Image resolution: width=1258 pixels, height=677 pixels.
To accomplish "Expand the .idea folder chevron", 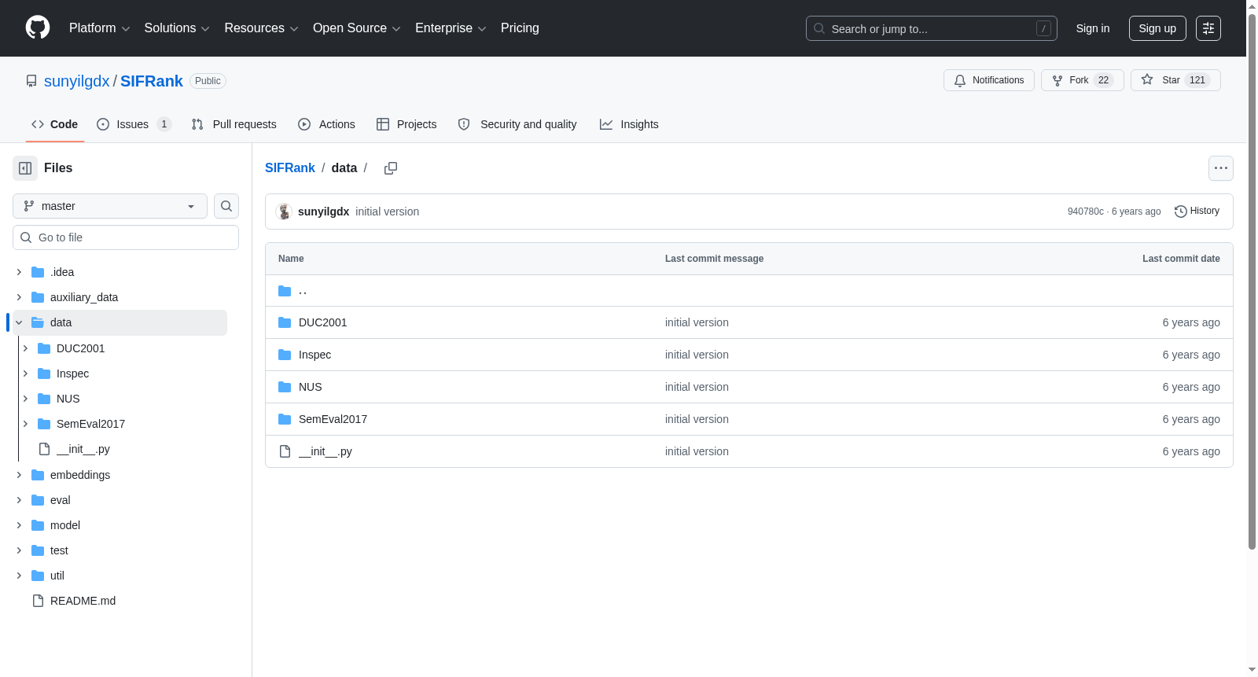I will [x=19, y=272].
